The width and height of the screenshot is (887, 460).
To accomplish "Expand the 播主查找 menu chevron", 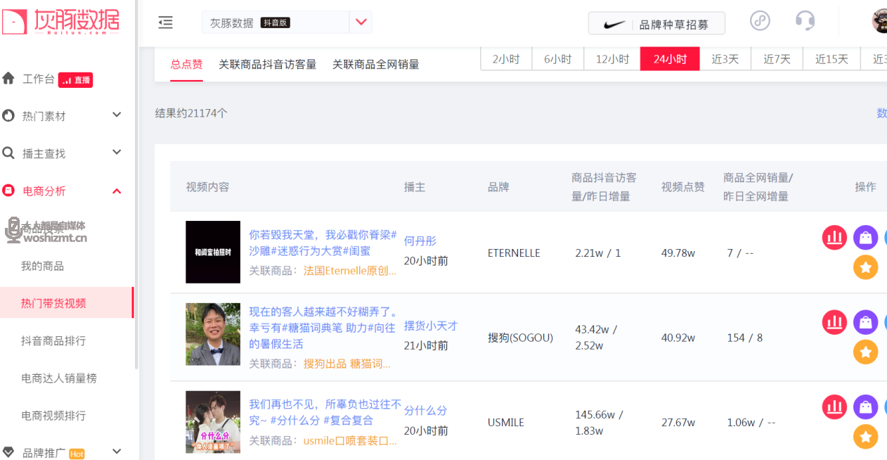I will coord(117,152).
